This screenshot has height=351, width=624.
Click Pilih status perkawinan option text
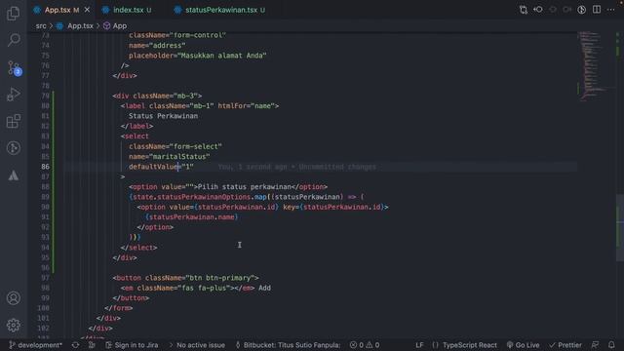[244, 187]
